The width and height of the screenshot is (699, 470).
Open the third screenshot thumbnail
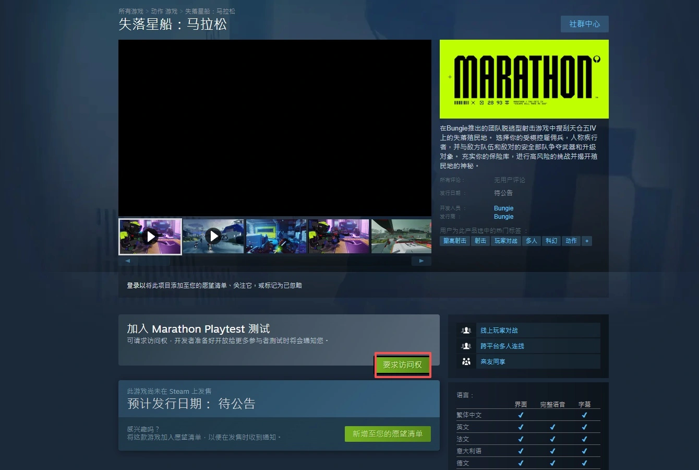[276, 237]
